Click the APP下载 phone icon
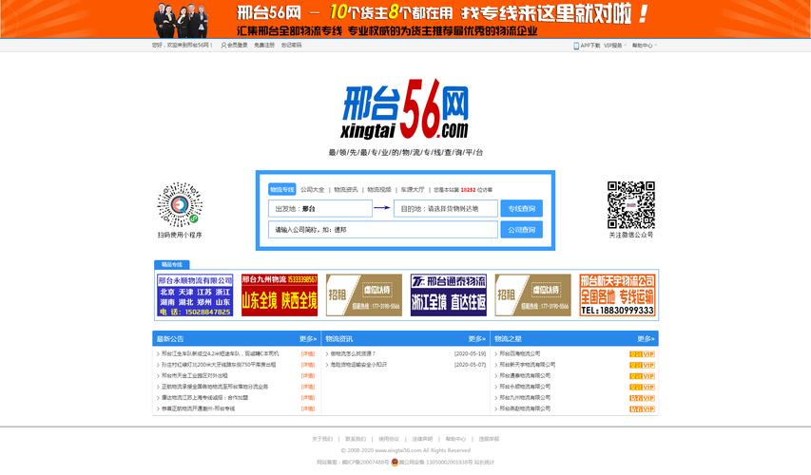Screen dimensions: 811x475 point(575,46)
